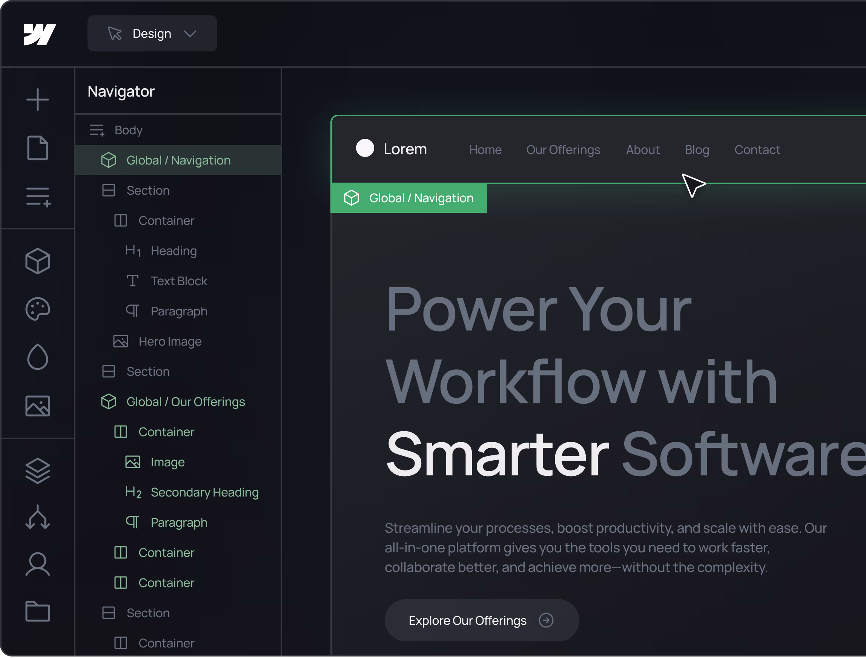The height and width of the screenshot is (658, 866).
Task: Select Global / Our Offerings component row
Action: [178, 402]
